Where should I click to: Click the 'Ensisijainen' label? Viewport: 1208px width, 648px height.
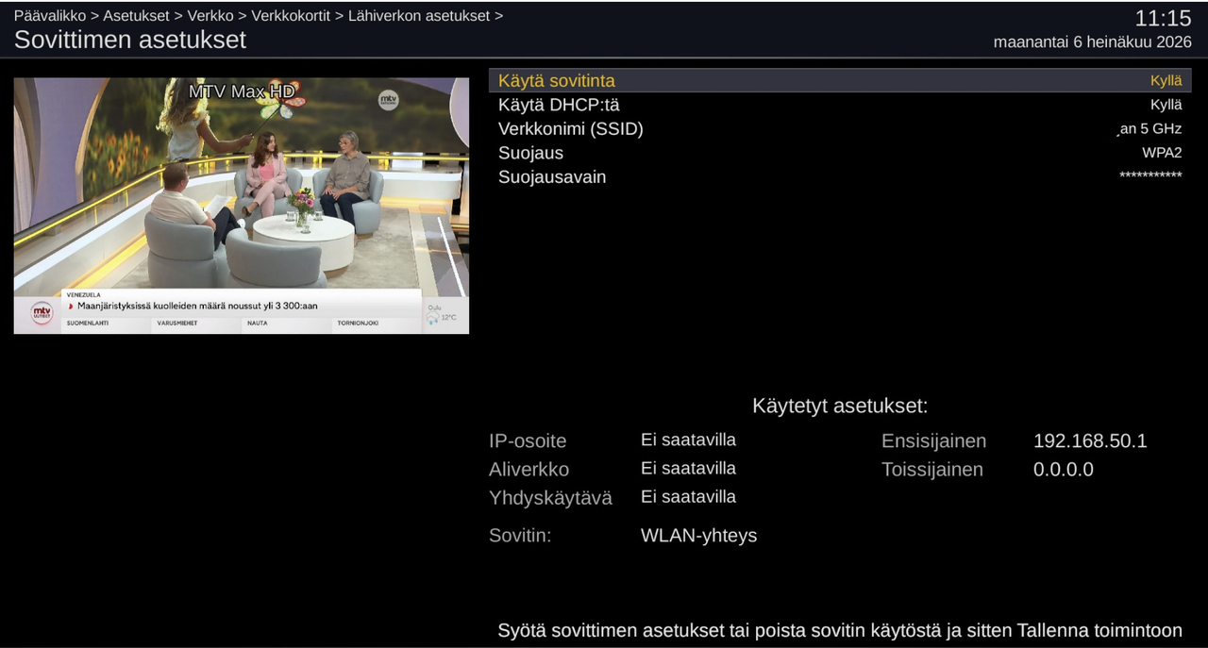click(933, 440)
